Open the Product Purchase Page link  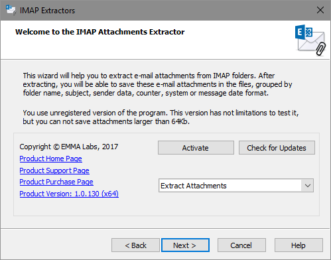(56, 182)
